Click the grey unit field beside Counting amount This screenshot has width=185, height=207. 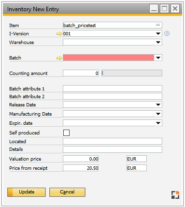click(x=132, y=73)
